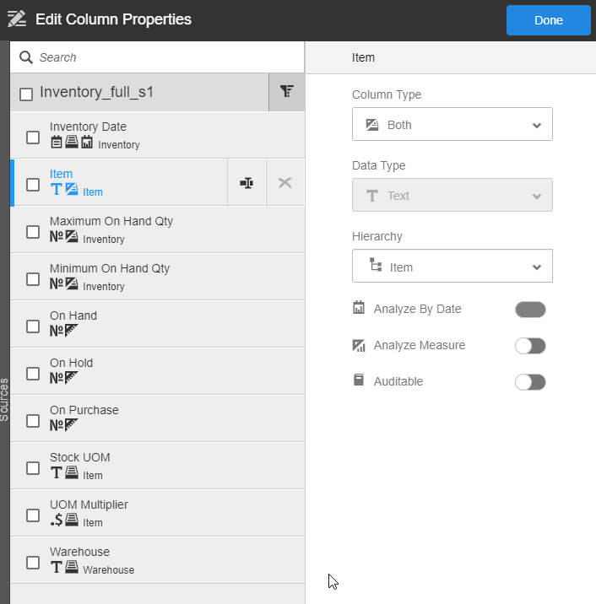Open the disabled Data Type dropdown
Viewport: 596px width, 604px height.
tap(452, 195)
